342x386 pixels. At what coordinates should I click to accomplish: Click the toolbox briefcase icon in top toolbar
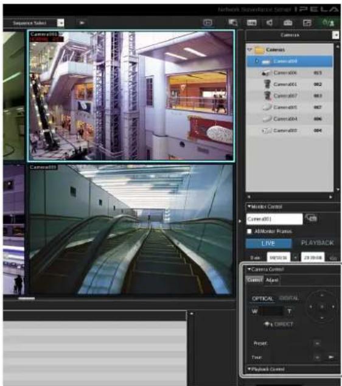coord(288,23)
